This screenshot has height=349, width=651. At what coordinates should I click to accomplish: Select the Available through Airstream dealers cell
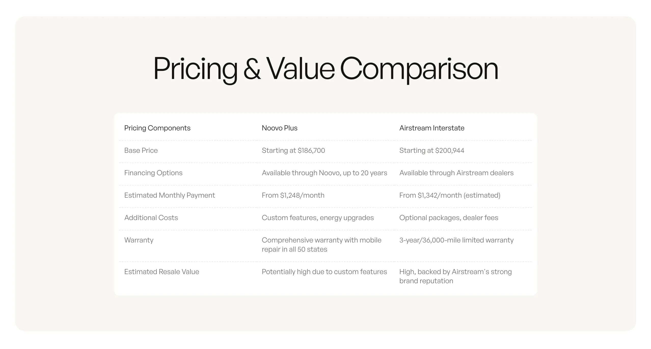[x=456, y=173]
